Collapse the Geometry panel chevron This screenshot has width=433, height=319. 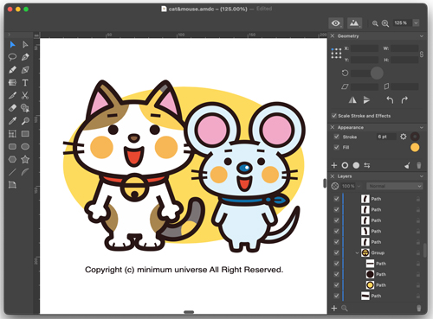(422, 36)
